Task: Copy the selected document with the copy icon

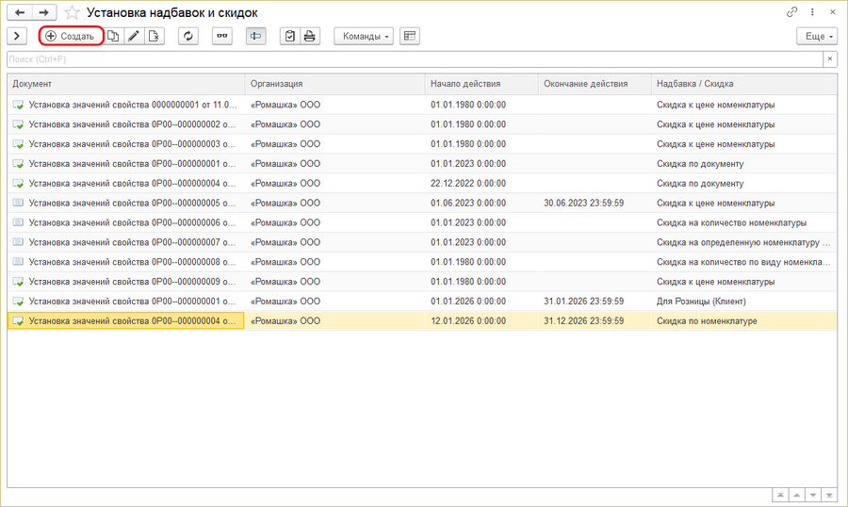Action: click(113, 36)
